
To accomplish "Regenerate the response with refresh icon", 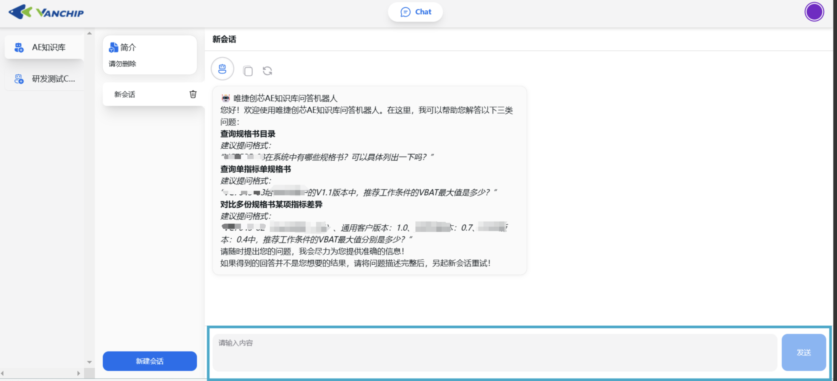I will point(267,70).
